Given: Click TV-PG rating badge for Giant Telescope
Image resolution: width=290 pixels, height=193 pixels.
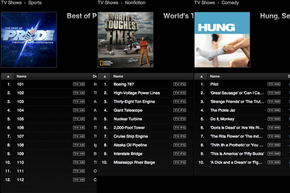Looking at the screenshot, I should click(179, 110).
